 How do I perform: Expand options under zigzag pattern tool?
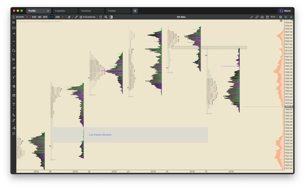click(x=14, y=72)
